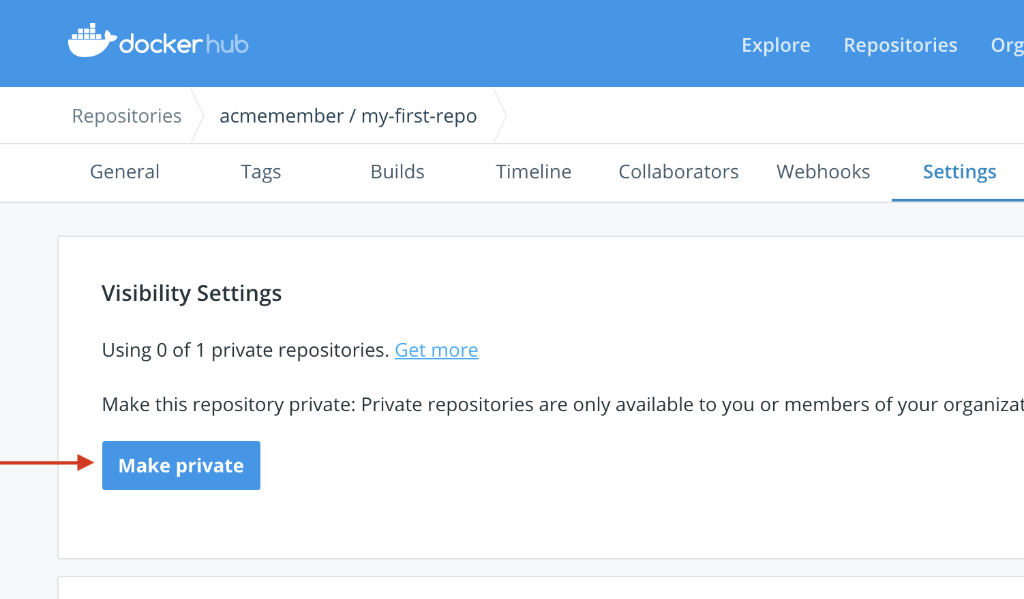Select the Settings tab
Viewport: 1024px width, 599px height.
coord(959,172)
